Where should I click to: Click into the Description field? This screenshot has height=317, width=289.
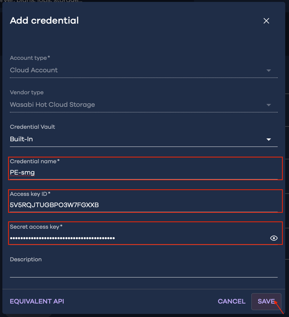[112, 270]
